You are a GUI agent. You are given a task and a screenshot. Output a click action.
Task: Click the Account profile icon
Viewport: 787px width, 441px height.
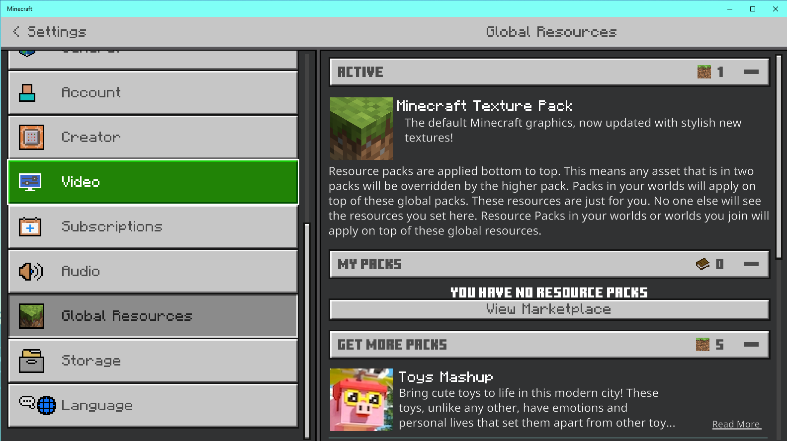27,93
